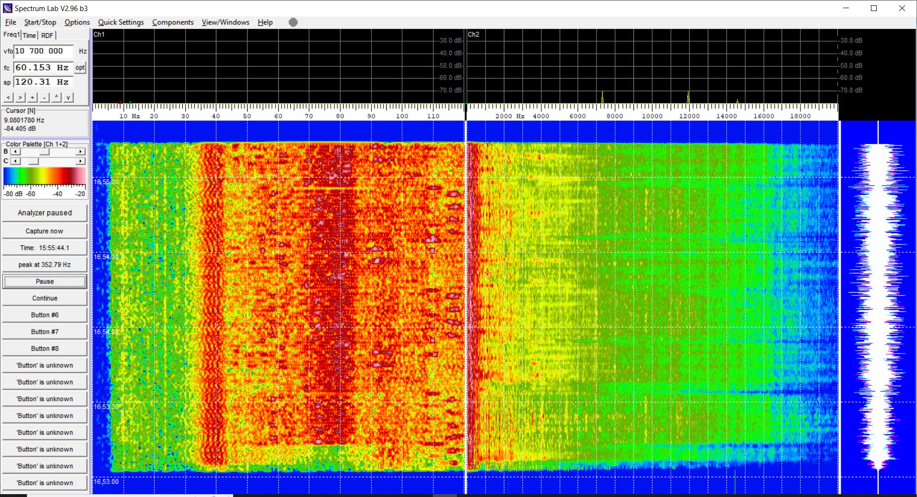
Task: Click the 16:54:30 time label on waterfall
Action: pos(106,257)
